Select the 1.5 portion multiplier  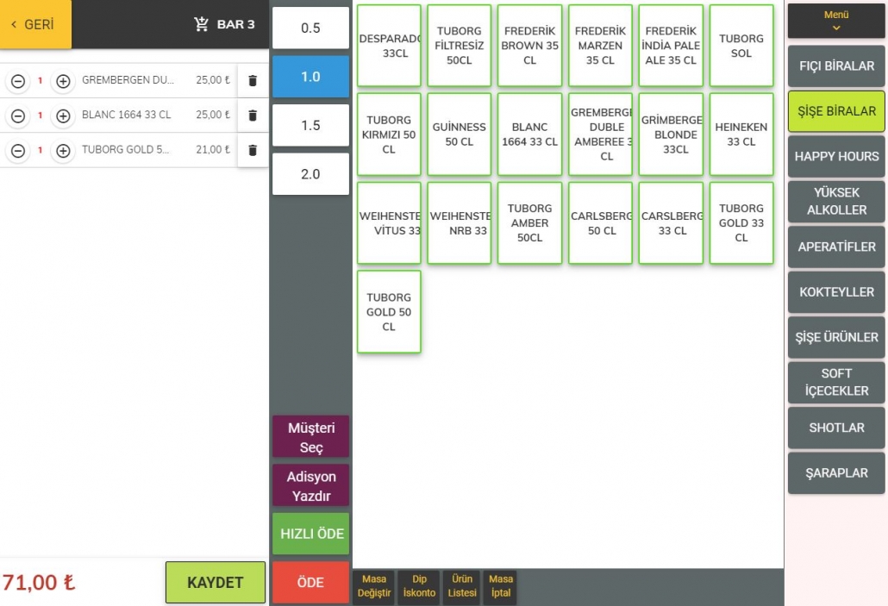(x=310, y=125)
